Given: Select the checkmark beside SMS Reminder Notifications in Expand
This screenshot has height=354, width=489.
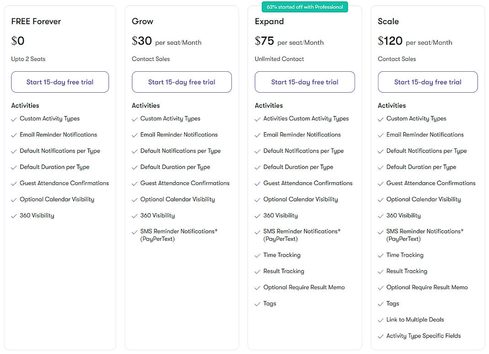Looking at the screenshot, I should (258, 232).
